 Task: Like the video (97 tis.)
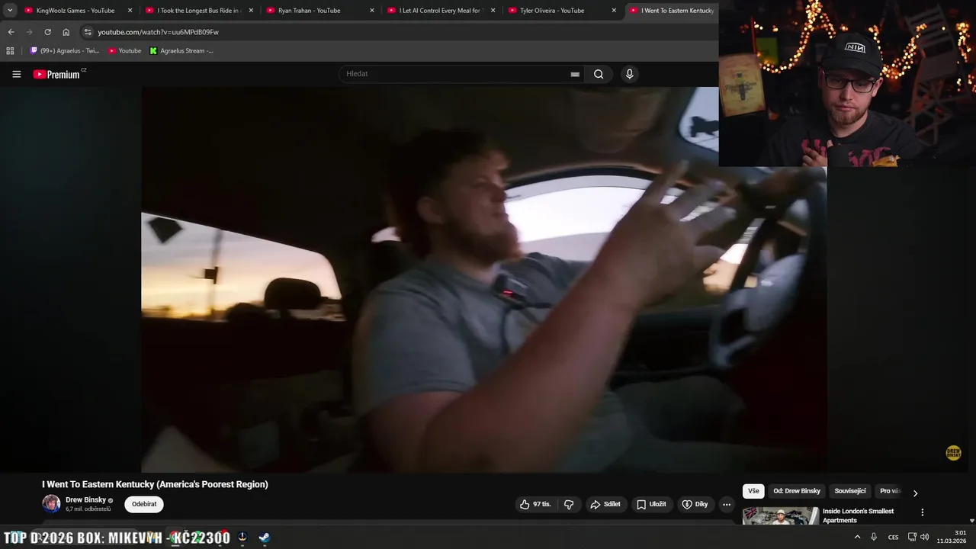click(535, 504)
